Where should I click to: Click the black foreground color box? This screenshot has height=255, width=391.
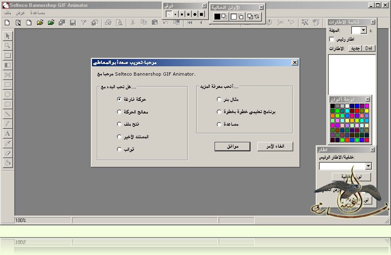coord(217,17)
